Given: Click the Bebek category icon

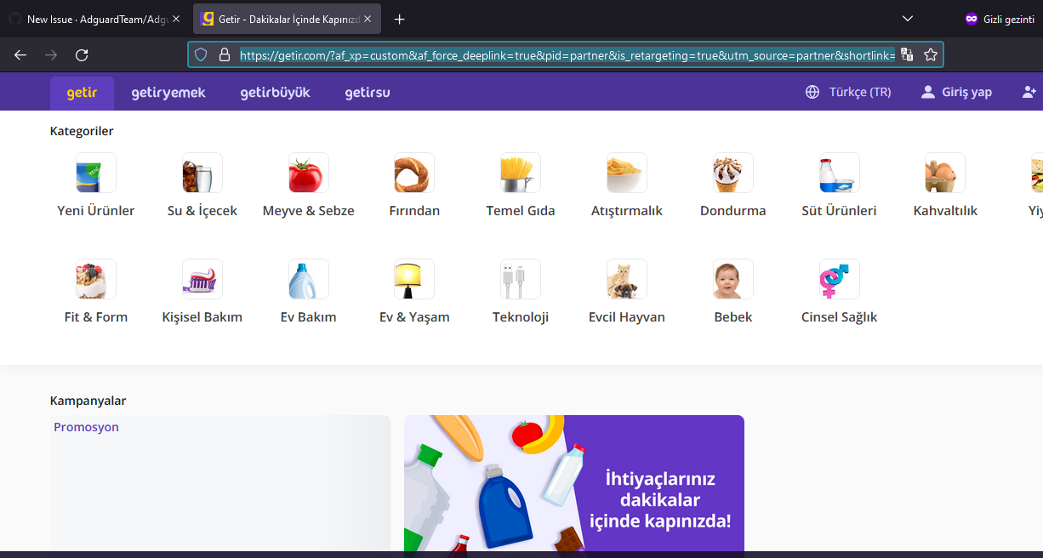Looking at the screenshot, I should 732,279.
